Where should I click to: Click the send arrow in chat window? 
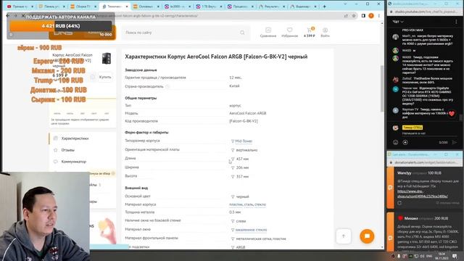coord(455,142)
